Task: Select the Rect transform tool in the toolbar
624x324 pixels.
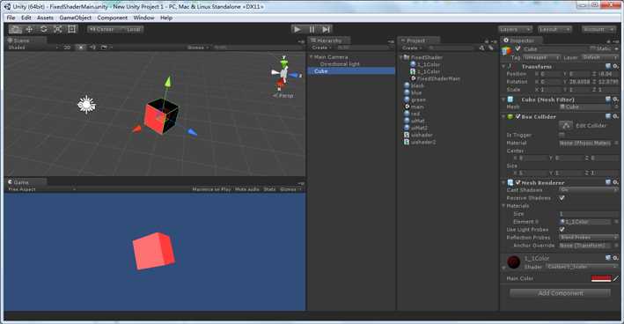Action: click(x=71, y=29)
